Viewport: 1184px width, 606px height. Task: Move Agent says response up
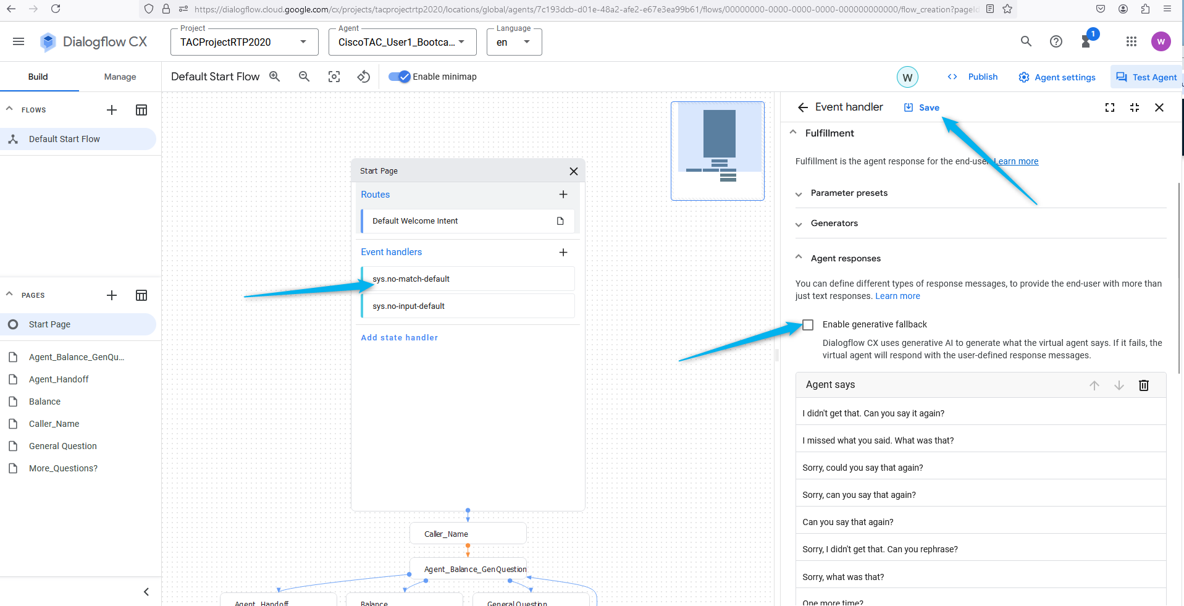click(x=1094, y=385)
